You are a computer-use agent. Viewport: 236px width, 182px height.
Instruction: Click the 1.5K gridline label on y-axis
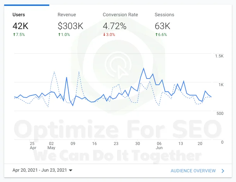(219, 56)
